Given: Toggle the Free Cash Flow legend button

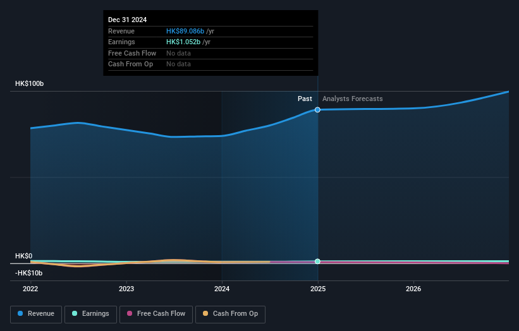Looking at the screenshot, I should click(x=156, y=314).
